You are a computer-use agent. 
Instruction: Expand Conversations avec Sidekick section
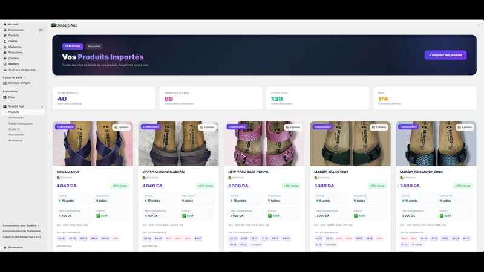click(21, 225)
